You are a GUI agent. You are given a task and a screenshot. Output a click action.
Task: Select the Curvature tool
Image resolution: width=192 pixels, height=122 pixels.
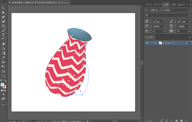(3, 21)
